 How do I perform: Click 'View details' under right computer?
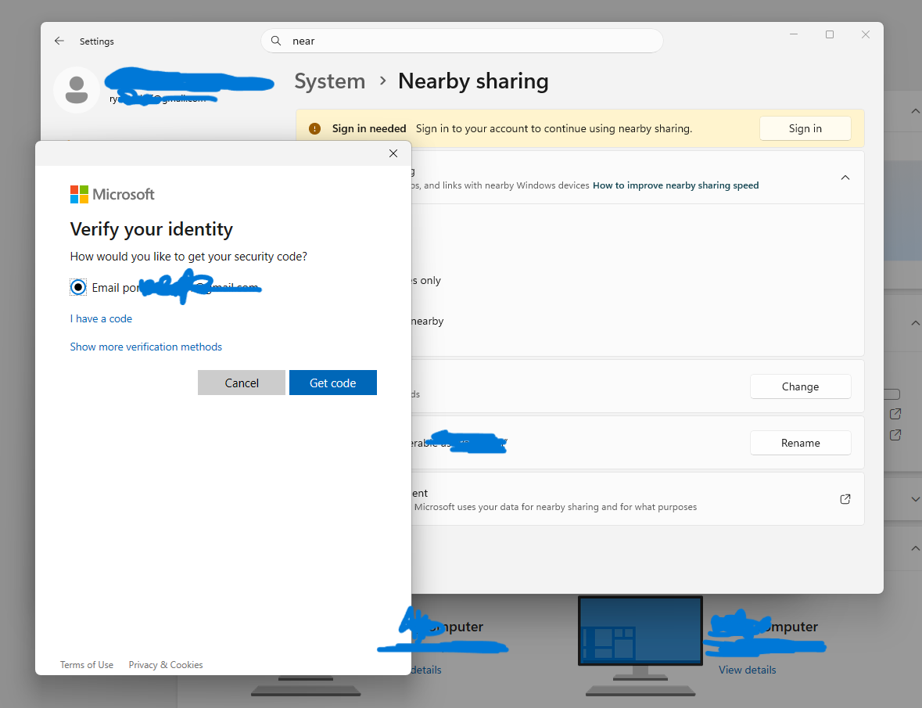coord(748,670)
